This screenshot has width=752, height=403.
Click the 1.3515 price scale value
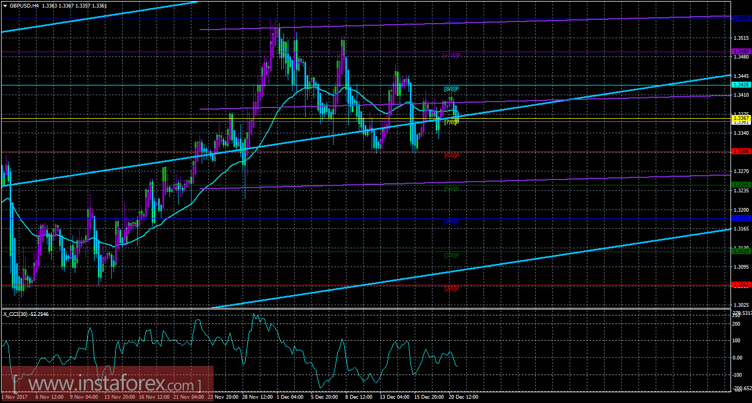(x=741, y=38)
